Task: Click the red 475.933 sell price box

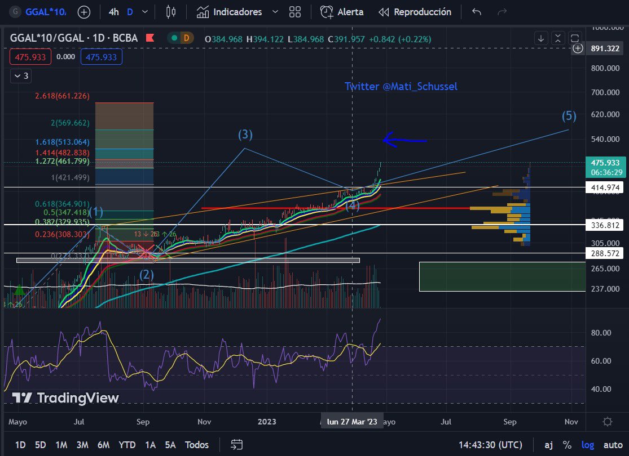Action: click(x=30, y=57)
